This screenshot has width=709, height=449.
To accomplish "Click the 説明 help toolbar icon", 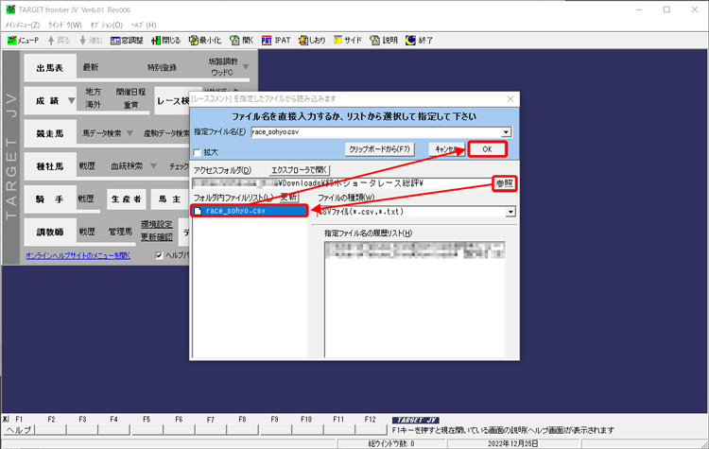I will coord(384,41).
